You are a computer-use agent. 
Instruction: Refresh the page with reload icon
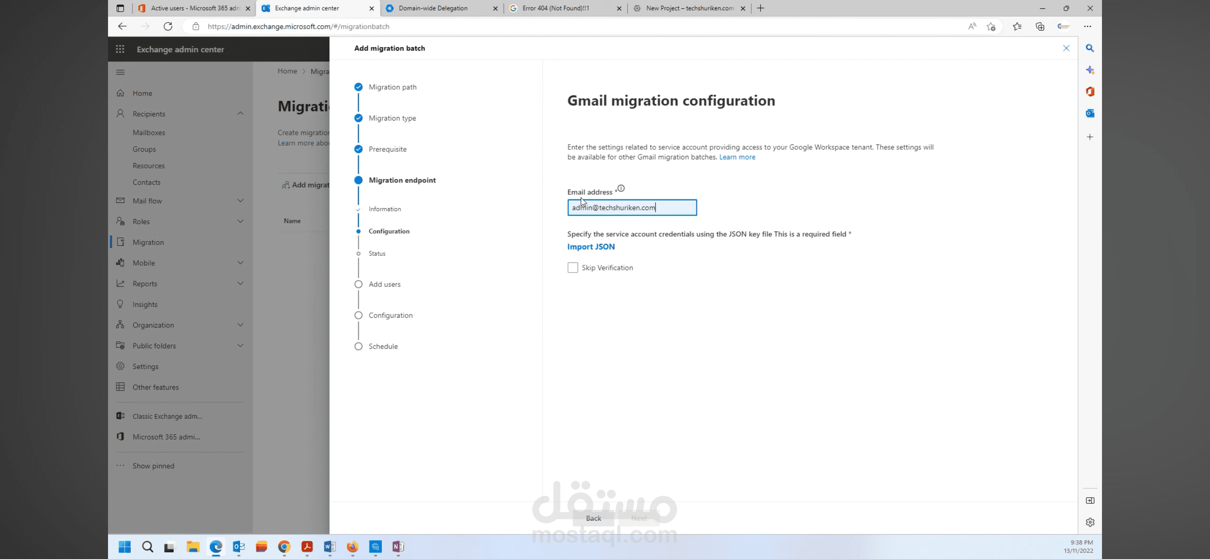pos(168,26)
